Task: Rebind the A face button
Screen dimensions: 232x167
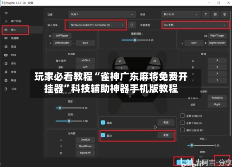Action: coord(217,60)
